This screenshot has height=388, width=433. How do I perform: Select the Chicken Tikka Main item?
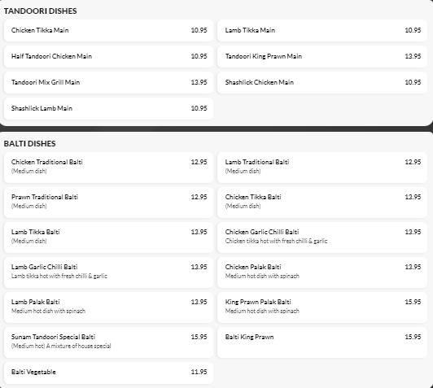click(108, 30)
